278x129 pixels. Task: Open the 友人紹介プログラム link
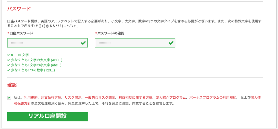(170, 98)
